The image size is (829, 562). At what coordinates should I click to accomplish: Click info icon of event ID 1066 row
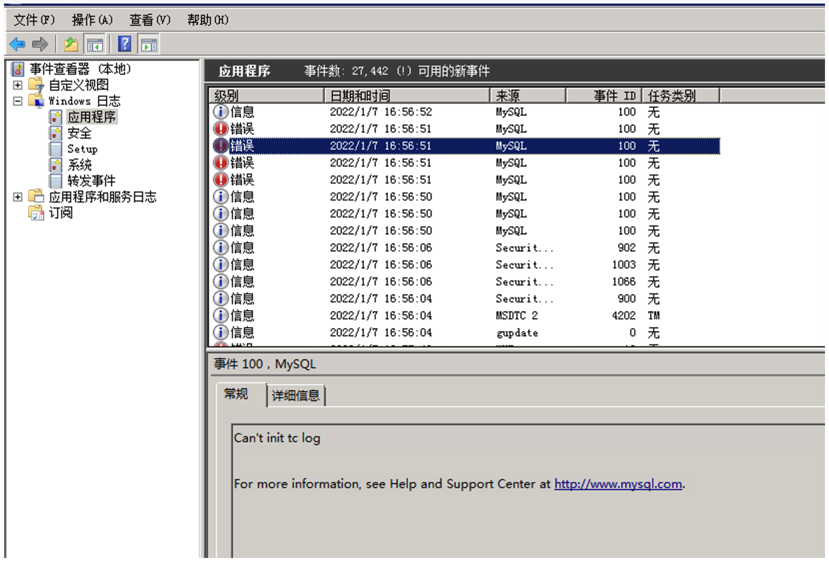221,281
